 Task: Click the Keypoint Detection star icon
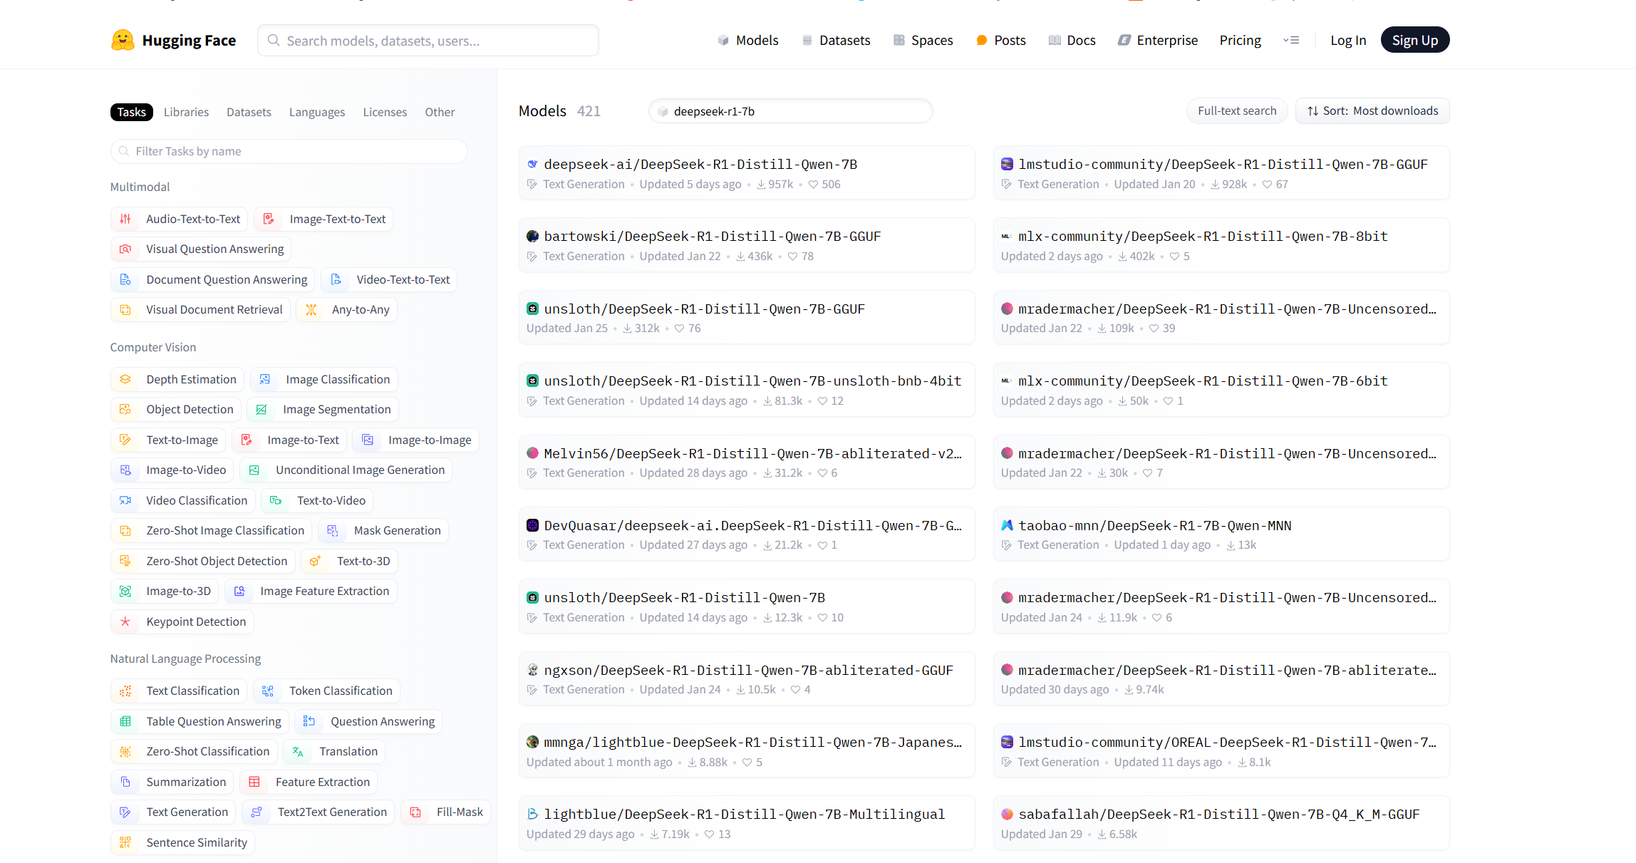(x=125, y=621)
